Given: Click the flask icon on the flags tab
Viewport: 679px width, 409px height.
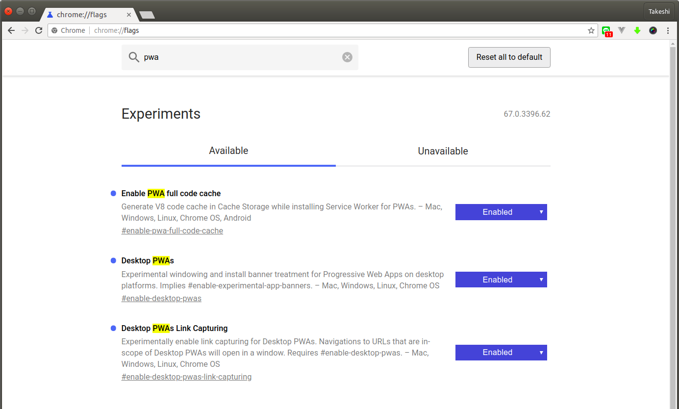Looking at the screenshot, I should [x=50, y=14].
